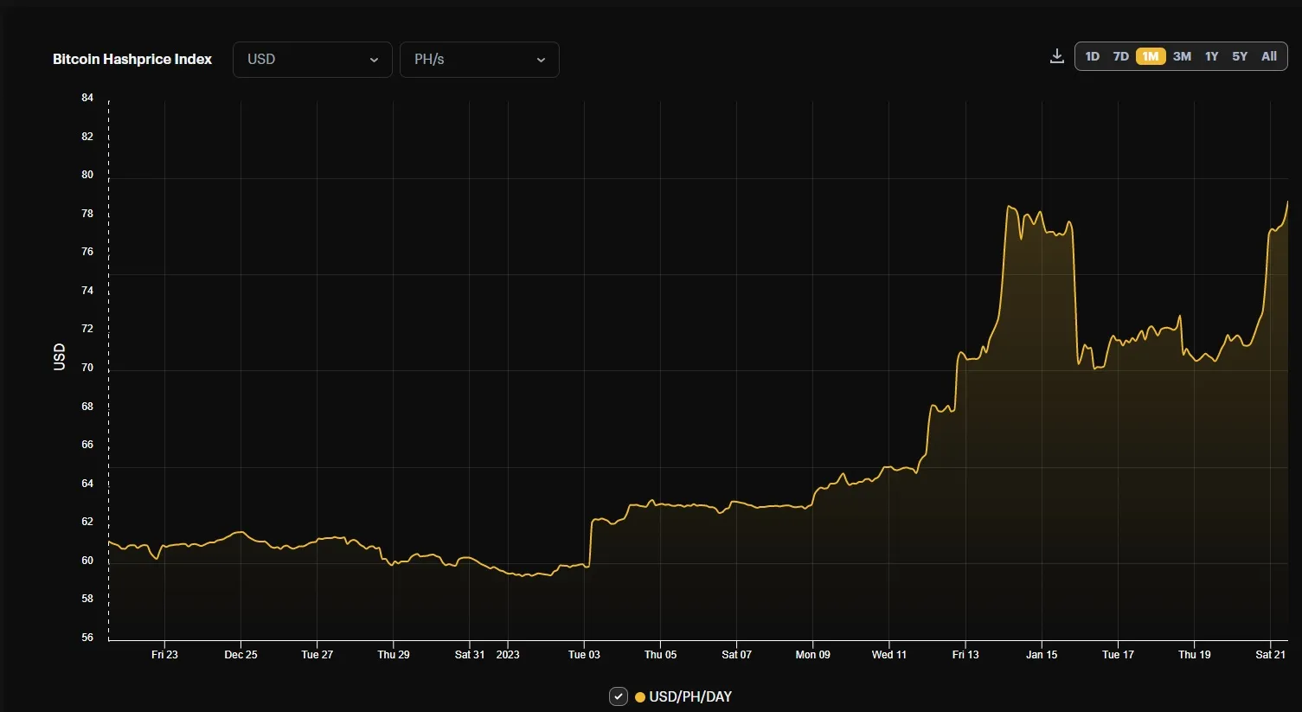Click the vertical USD axis title
This screenshot has height=712, width=1302.
click(x=59, y=357)
